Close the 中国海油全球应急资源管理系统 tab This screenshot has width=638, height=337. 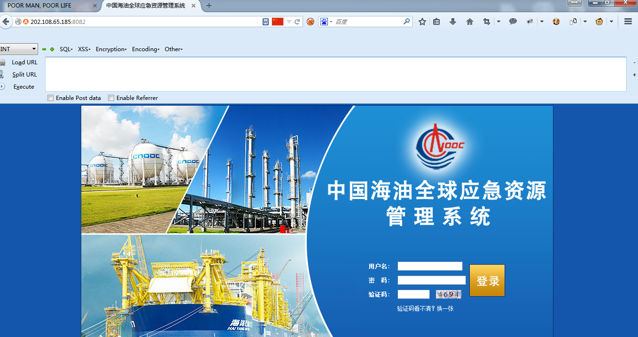(194, 6)
